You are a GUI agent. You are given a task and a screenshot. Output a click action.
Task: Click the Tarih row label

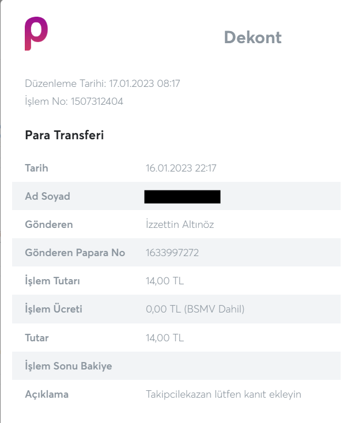[36, 168]
